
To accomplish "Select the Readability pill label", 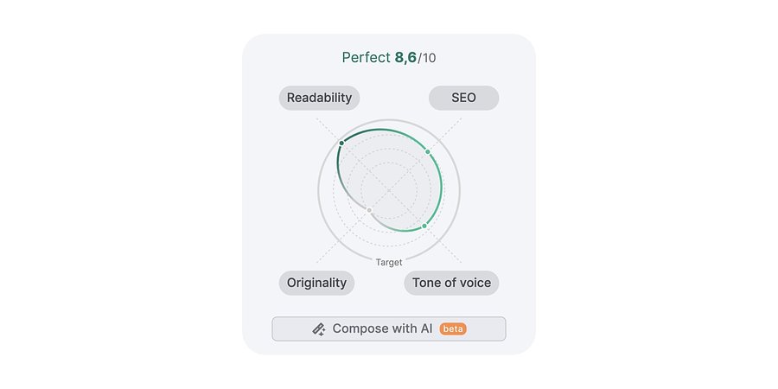I will pyautogui.click(x=319, y=98).
